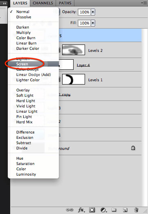This screenshot has height=214, width=148.
Task: Add a layer mask
Action: (92, 210)
